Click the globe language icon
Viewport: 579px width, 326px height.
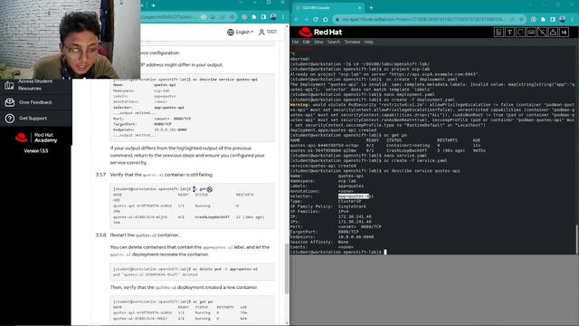pyautogui.click(x=231, y=33)
